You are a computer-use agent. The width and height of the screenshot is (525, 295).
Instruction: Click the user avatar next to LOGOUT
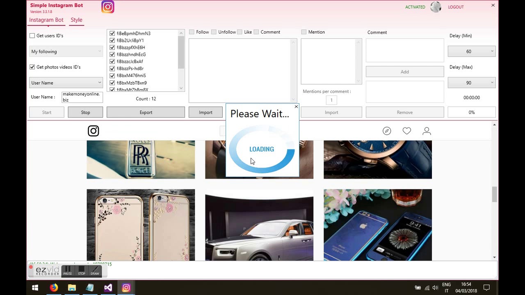[x=436, y=7]
